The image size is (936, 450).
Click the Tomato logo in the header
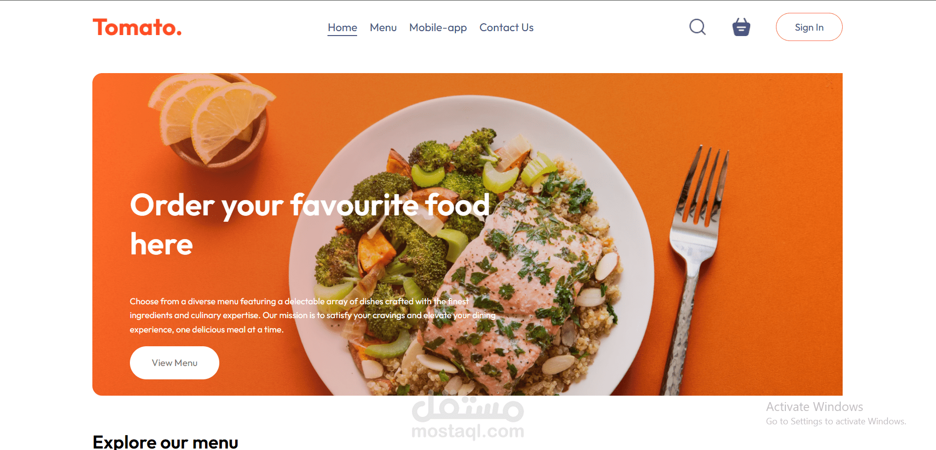pyautogui.click(x=137, y=27)
